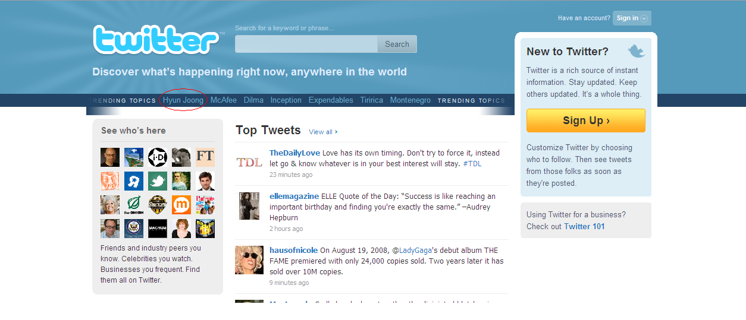
Task: Click the 2 hours ago timestamp
Action: [x=286, y=229]
